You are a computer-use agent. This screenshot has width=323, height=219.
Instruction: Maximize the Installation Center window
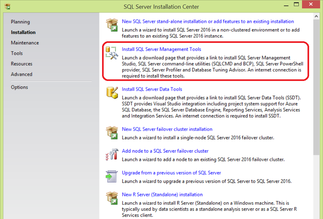point(296,5)
